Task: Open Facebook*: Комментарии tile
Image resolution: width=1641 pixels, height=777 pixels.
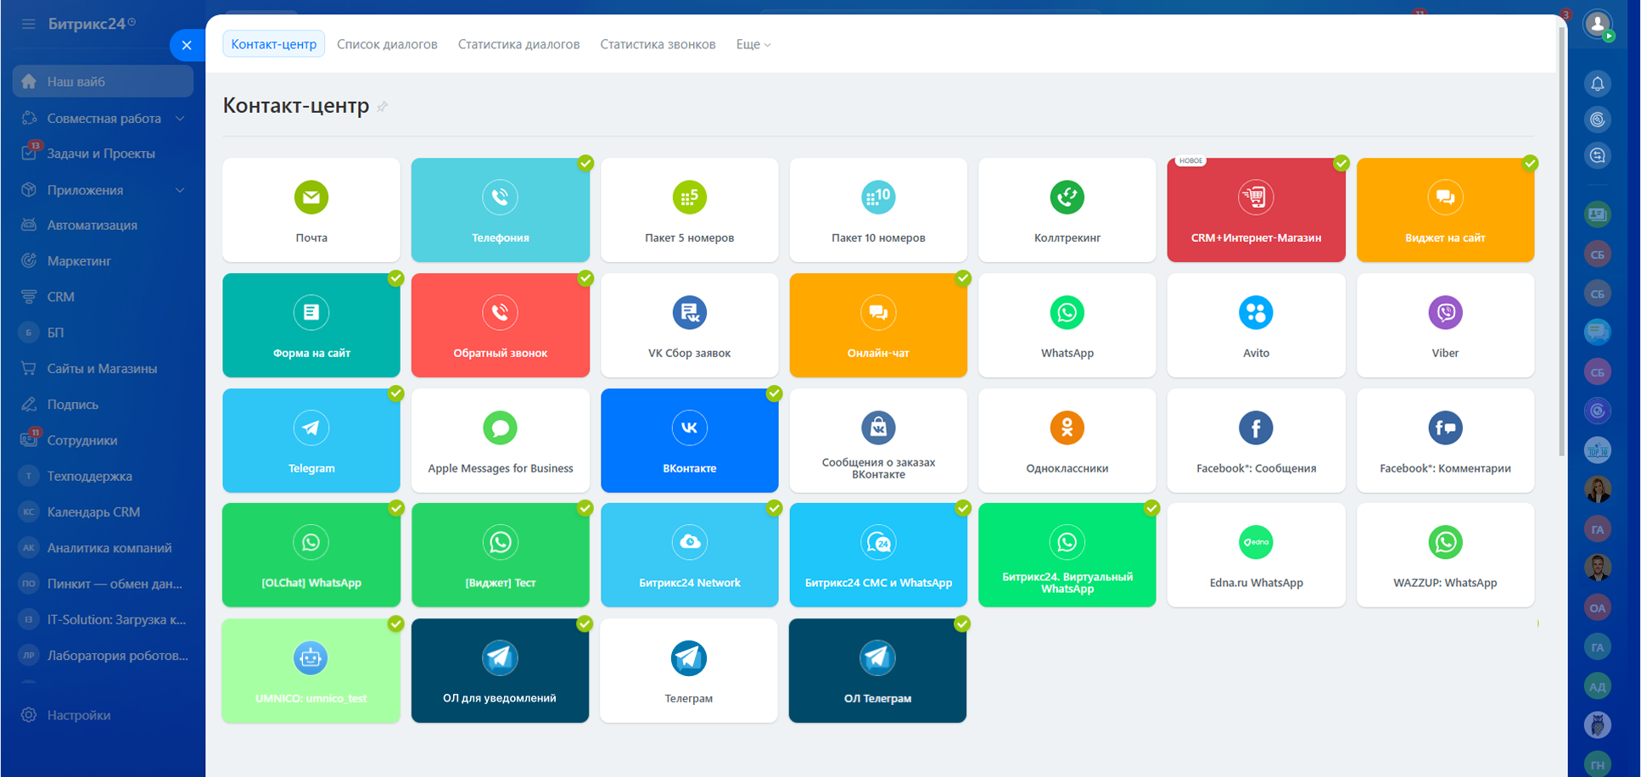Action: click(x=1446, y=440)
